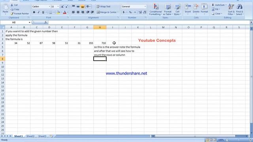
Task: Click the Decrease Indent icon
Action: pos(88,12)
